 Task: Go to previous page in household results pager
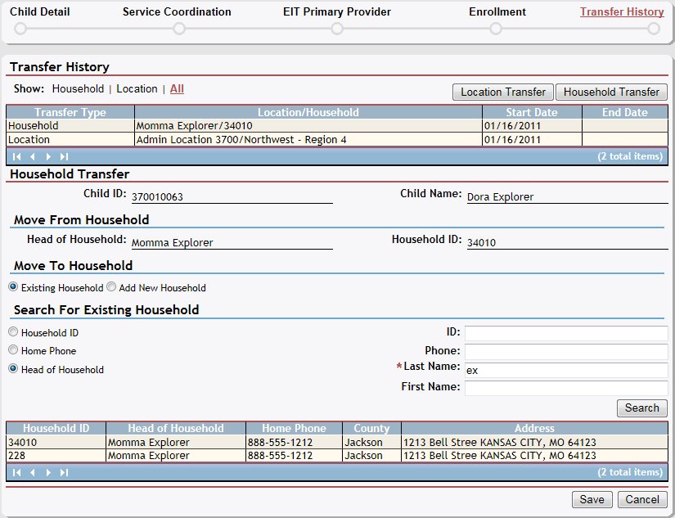(x=33, y=472)
